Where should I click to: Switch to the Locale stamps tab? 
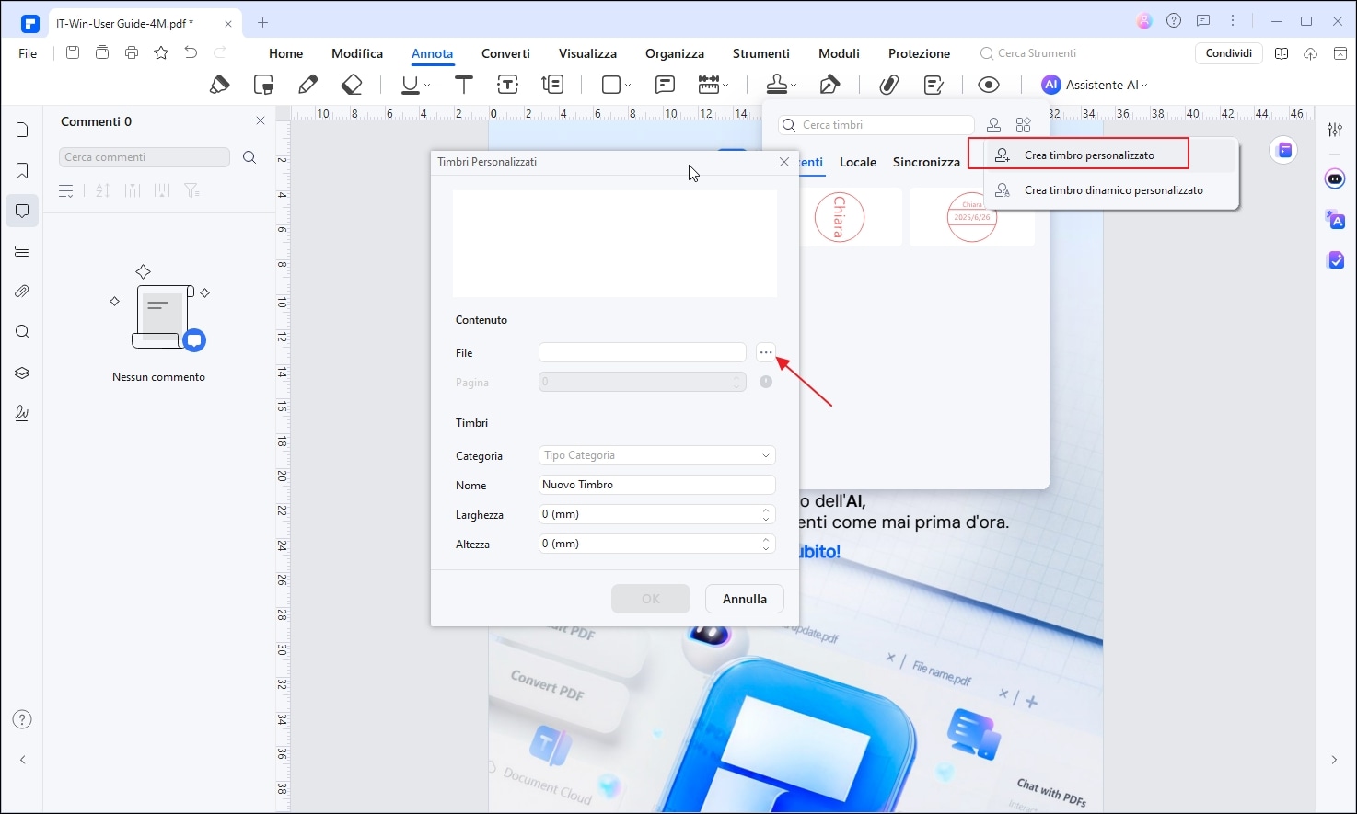coord(858,162)
